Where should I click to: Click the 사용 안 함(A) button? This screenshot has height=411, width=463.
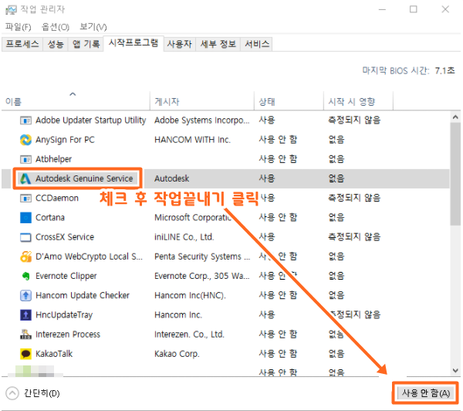click(425, 393)
